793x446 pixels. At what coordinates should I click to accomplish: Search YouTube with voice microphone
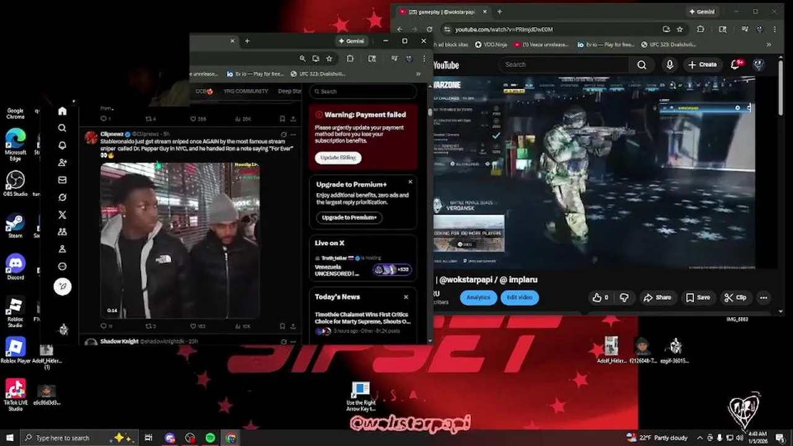(670, 64)
